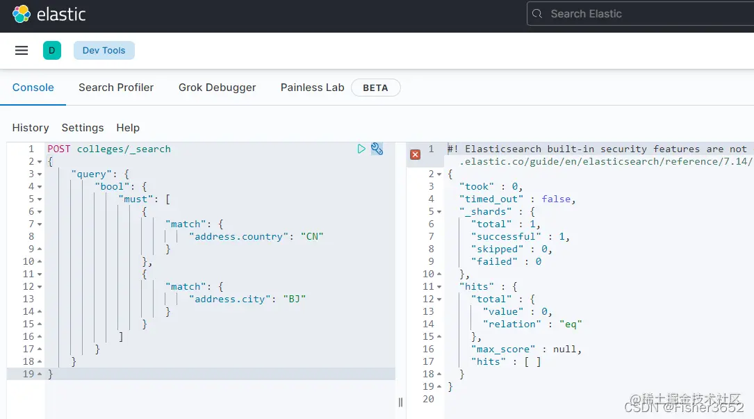Open the Grok Debugger tab
Viewport: 754px width, 419px height.
pos(218,88)
